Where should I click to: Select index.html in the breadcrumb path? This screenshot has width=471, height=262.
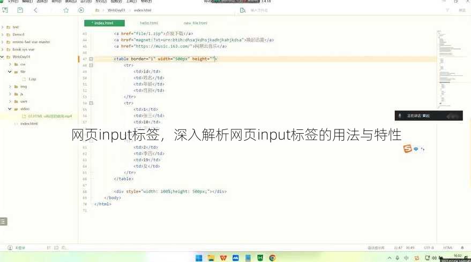pos(143,10)
